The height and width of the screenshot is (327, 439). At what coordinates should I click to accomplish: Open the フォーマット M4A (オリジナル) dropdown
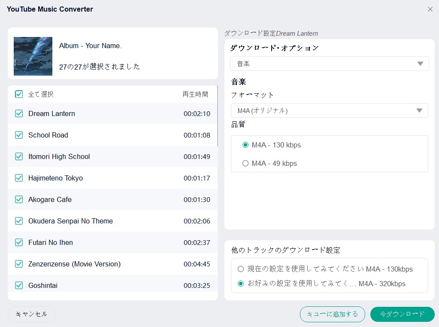pyautogui.click(x=329, y=110)
